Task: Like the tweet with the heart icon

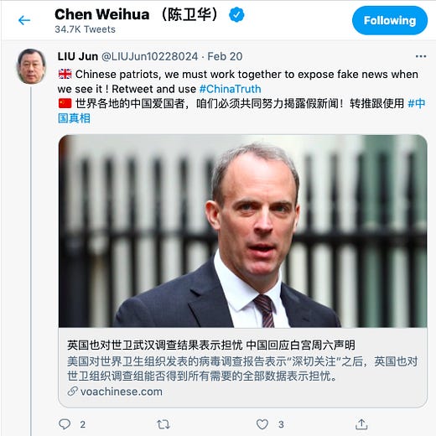Action: click(262, 424)
